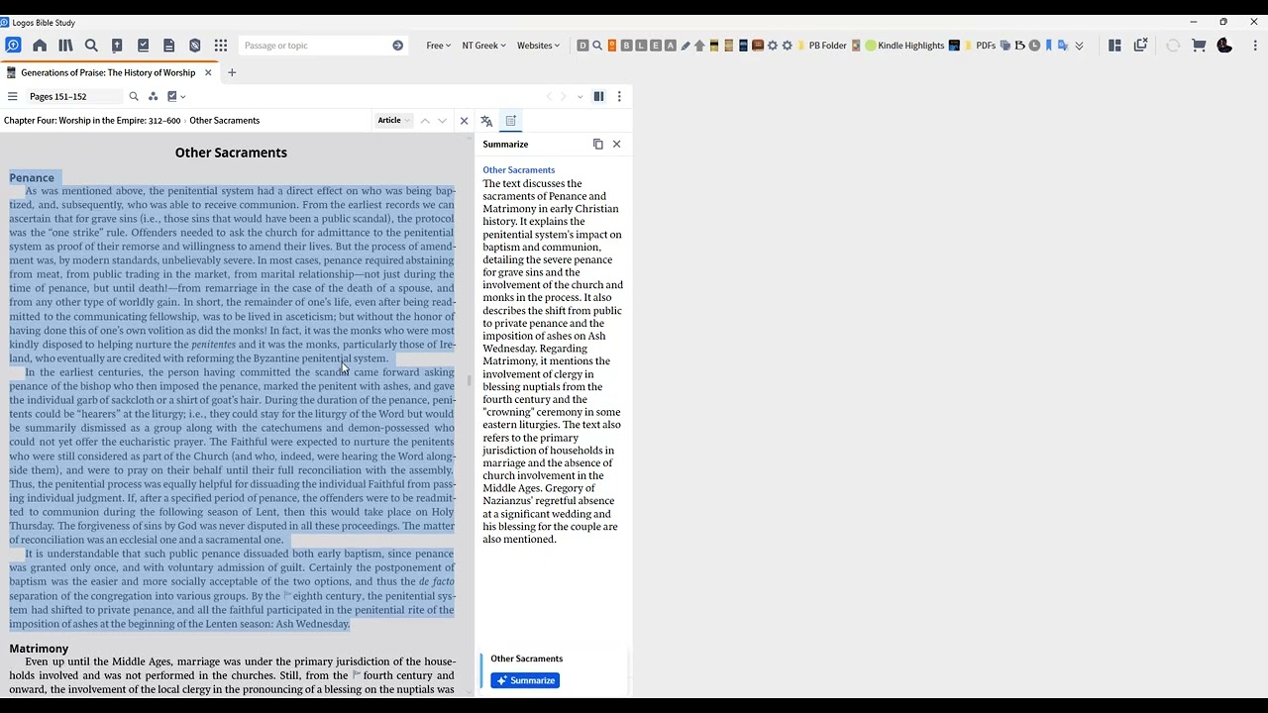
Task: Click the flag marker before fourth century
Action: click(357, 674)
